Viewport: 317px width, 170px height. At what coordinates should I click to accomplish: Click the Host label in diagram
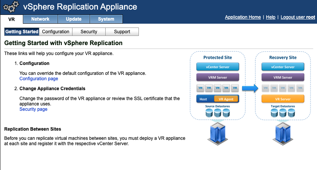coord(203,99)
